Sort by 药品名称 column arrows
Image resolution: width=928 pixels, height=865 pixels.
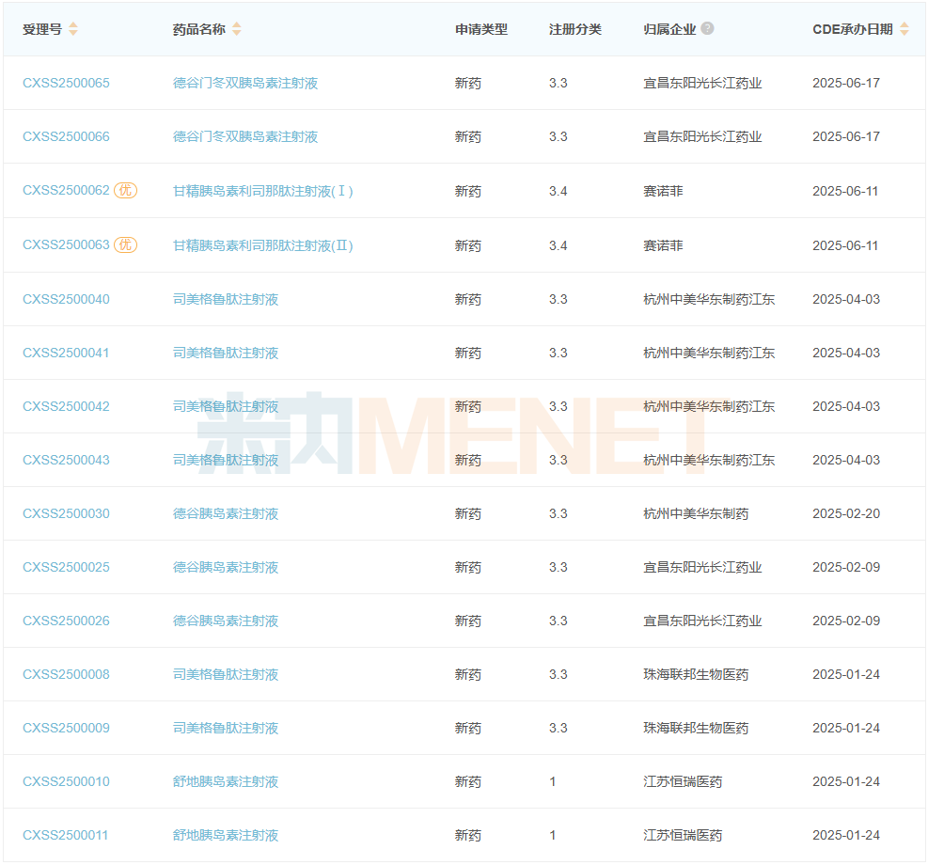click(237, 29)
